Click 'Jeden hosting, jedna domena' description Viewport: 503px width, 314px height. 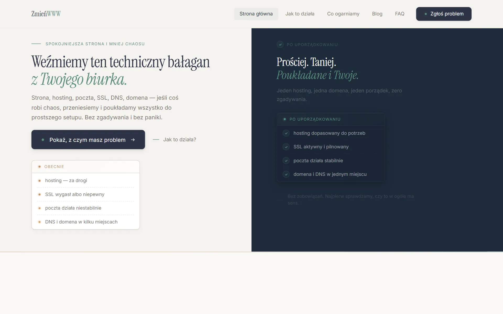[x=339, y=95]
